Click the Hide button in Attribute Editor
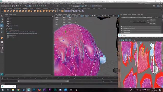 pyautogui.click(x=154, y=24)
